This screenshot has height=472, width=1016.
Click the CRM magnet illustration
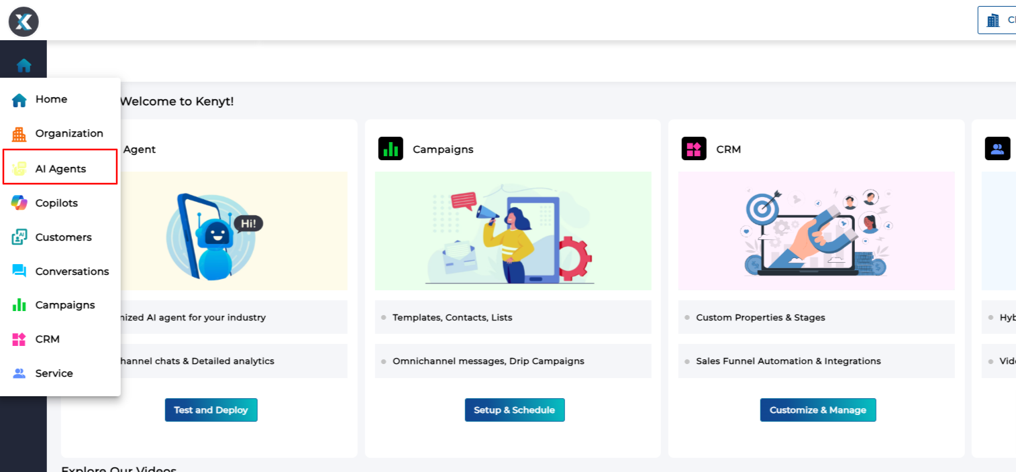tap(817, 231)
